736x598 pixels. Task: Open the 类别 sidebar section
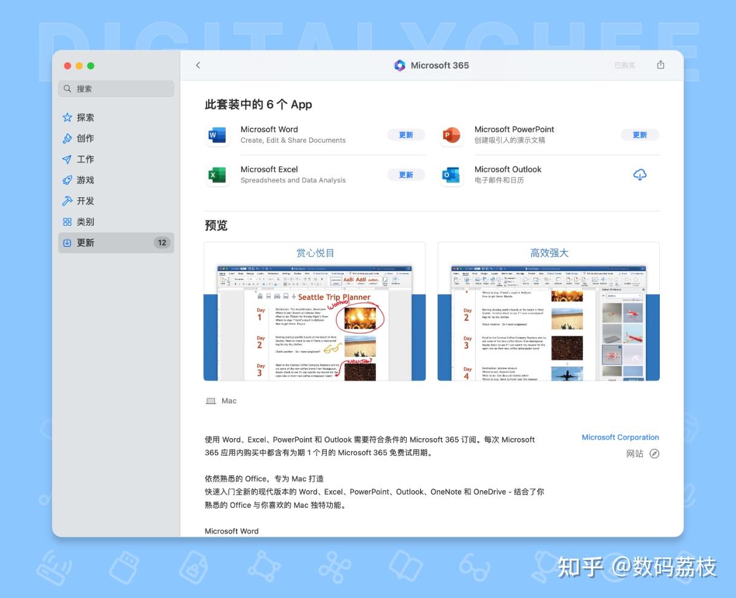(116, 222)
